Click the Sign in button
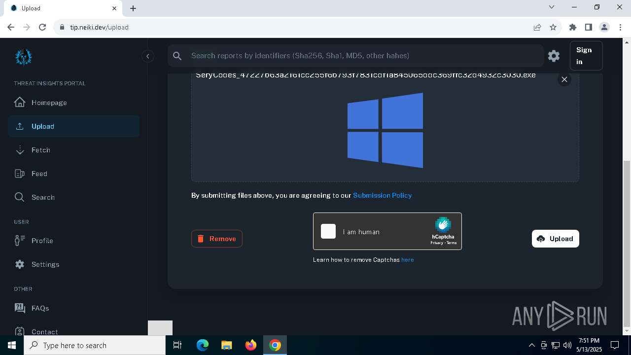631x355 pixels. click(x=586, y=56)
